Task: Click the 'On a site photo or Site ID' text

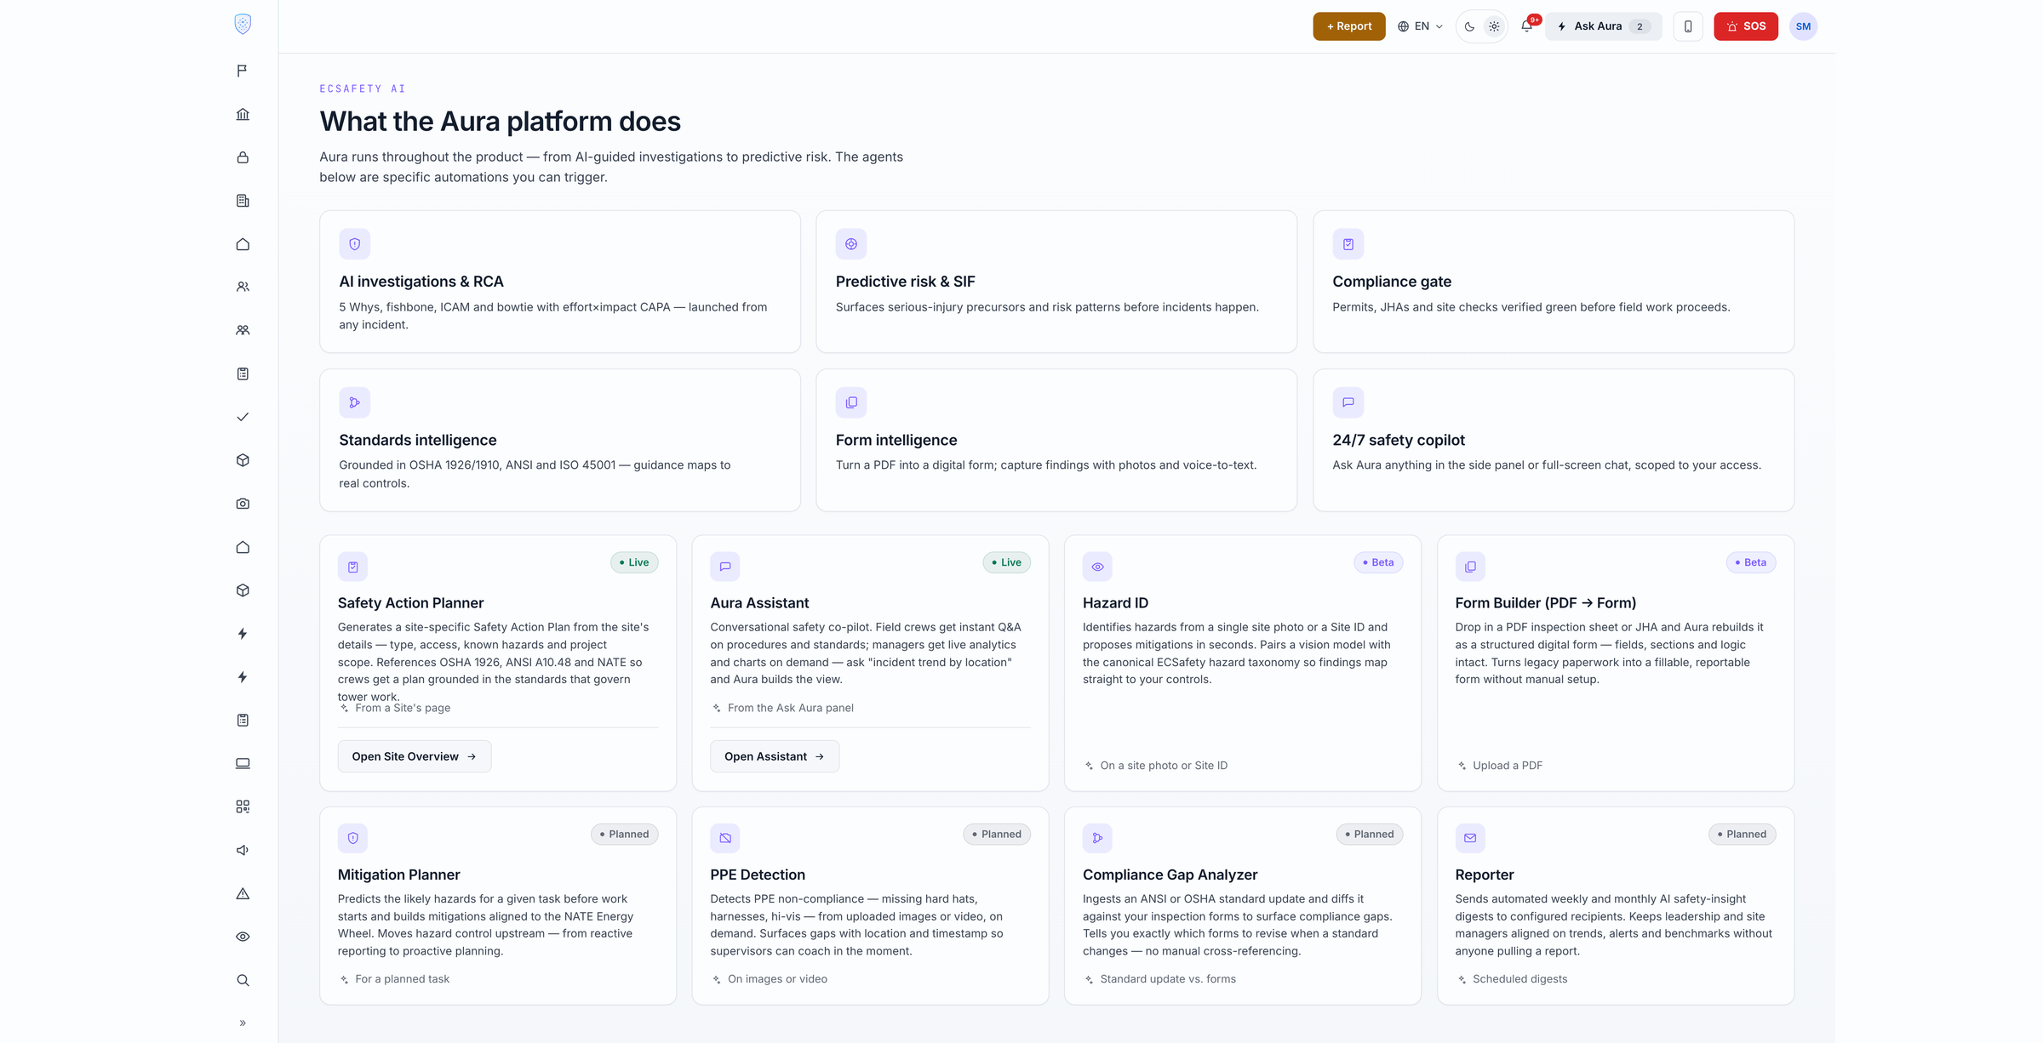Action: coord(1164,766)
